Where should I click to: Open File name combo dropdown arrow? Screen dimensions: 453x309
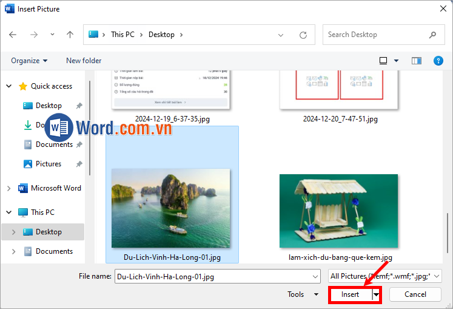(x=315, y=277)
